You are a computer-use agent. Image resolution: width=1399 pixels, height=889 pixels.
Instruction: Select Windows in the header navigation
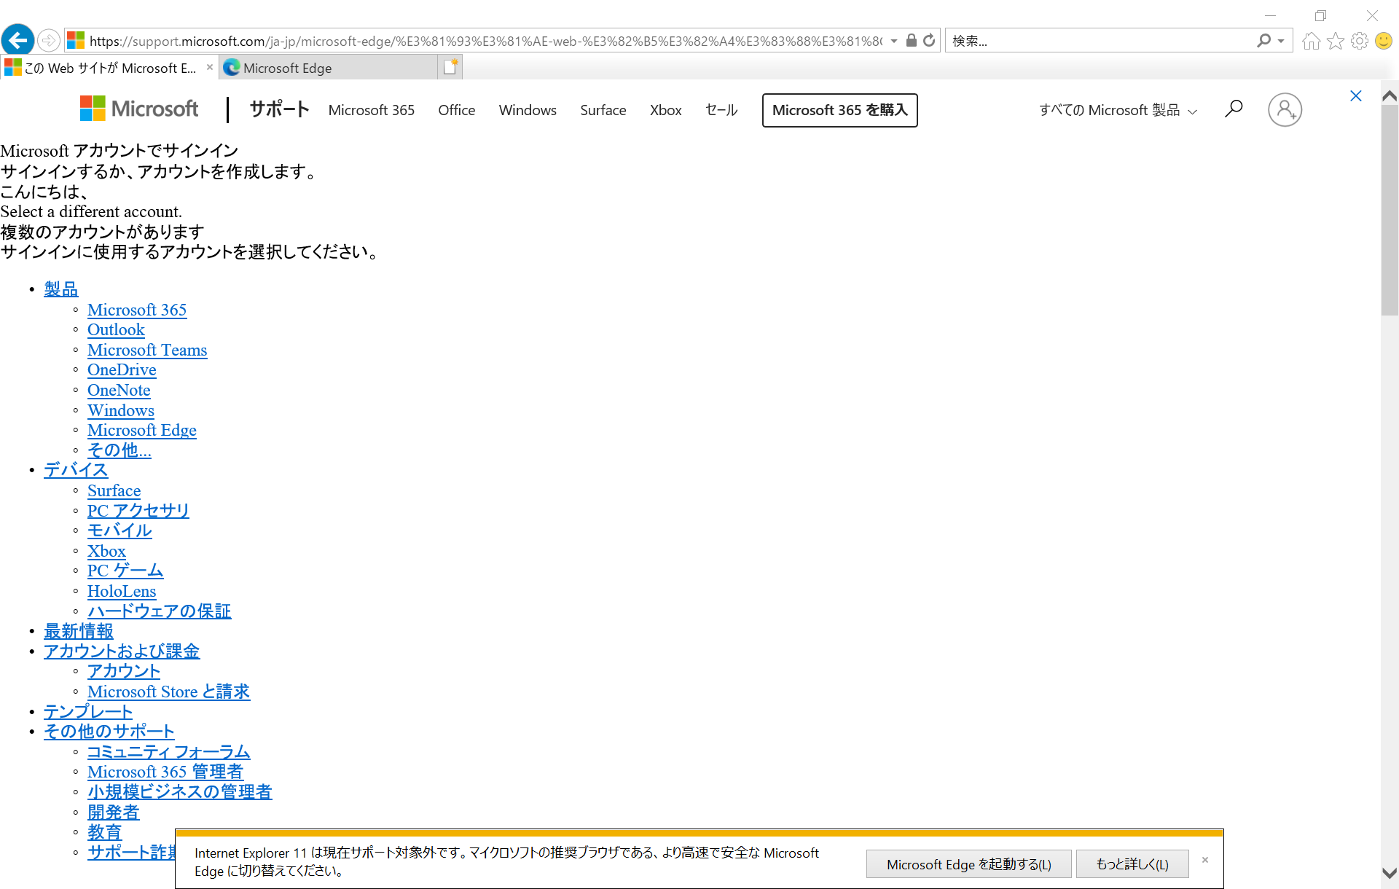[528, 110]
